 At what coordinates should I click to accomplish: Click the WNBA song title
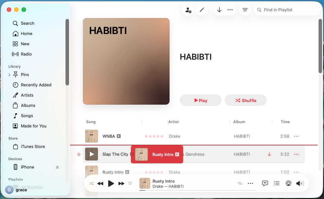pyautogui.click(x=109, y=136)
